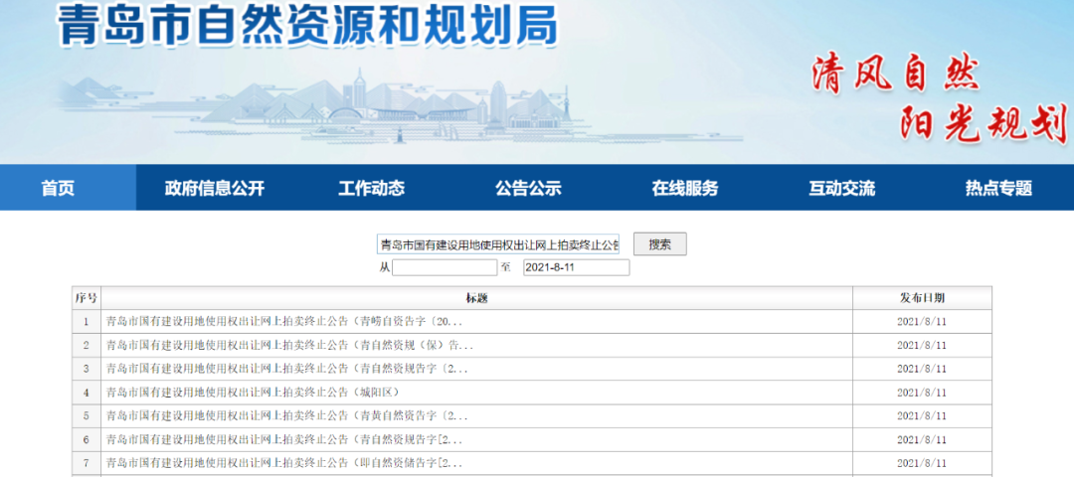Click the 2021/8/11 date in row 1

coord(922,322)
